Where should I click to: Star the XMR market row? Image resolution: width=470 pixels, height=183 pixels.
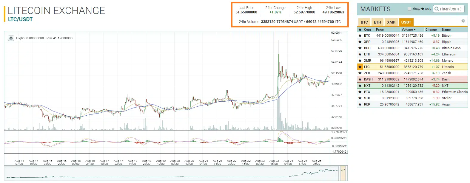360,61
